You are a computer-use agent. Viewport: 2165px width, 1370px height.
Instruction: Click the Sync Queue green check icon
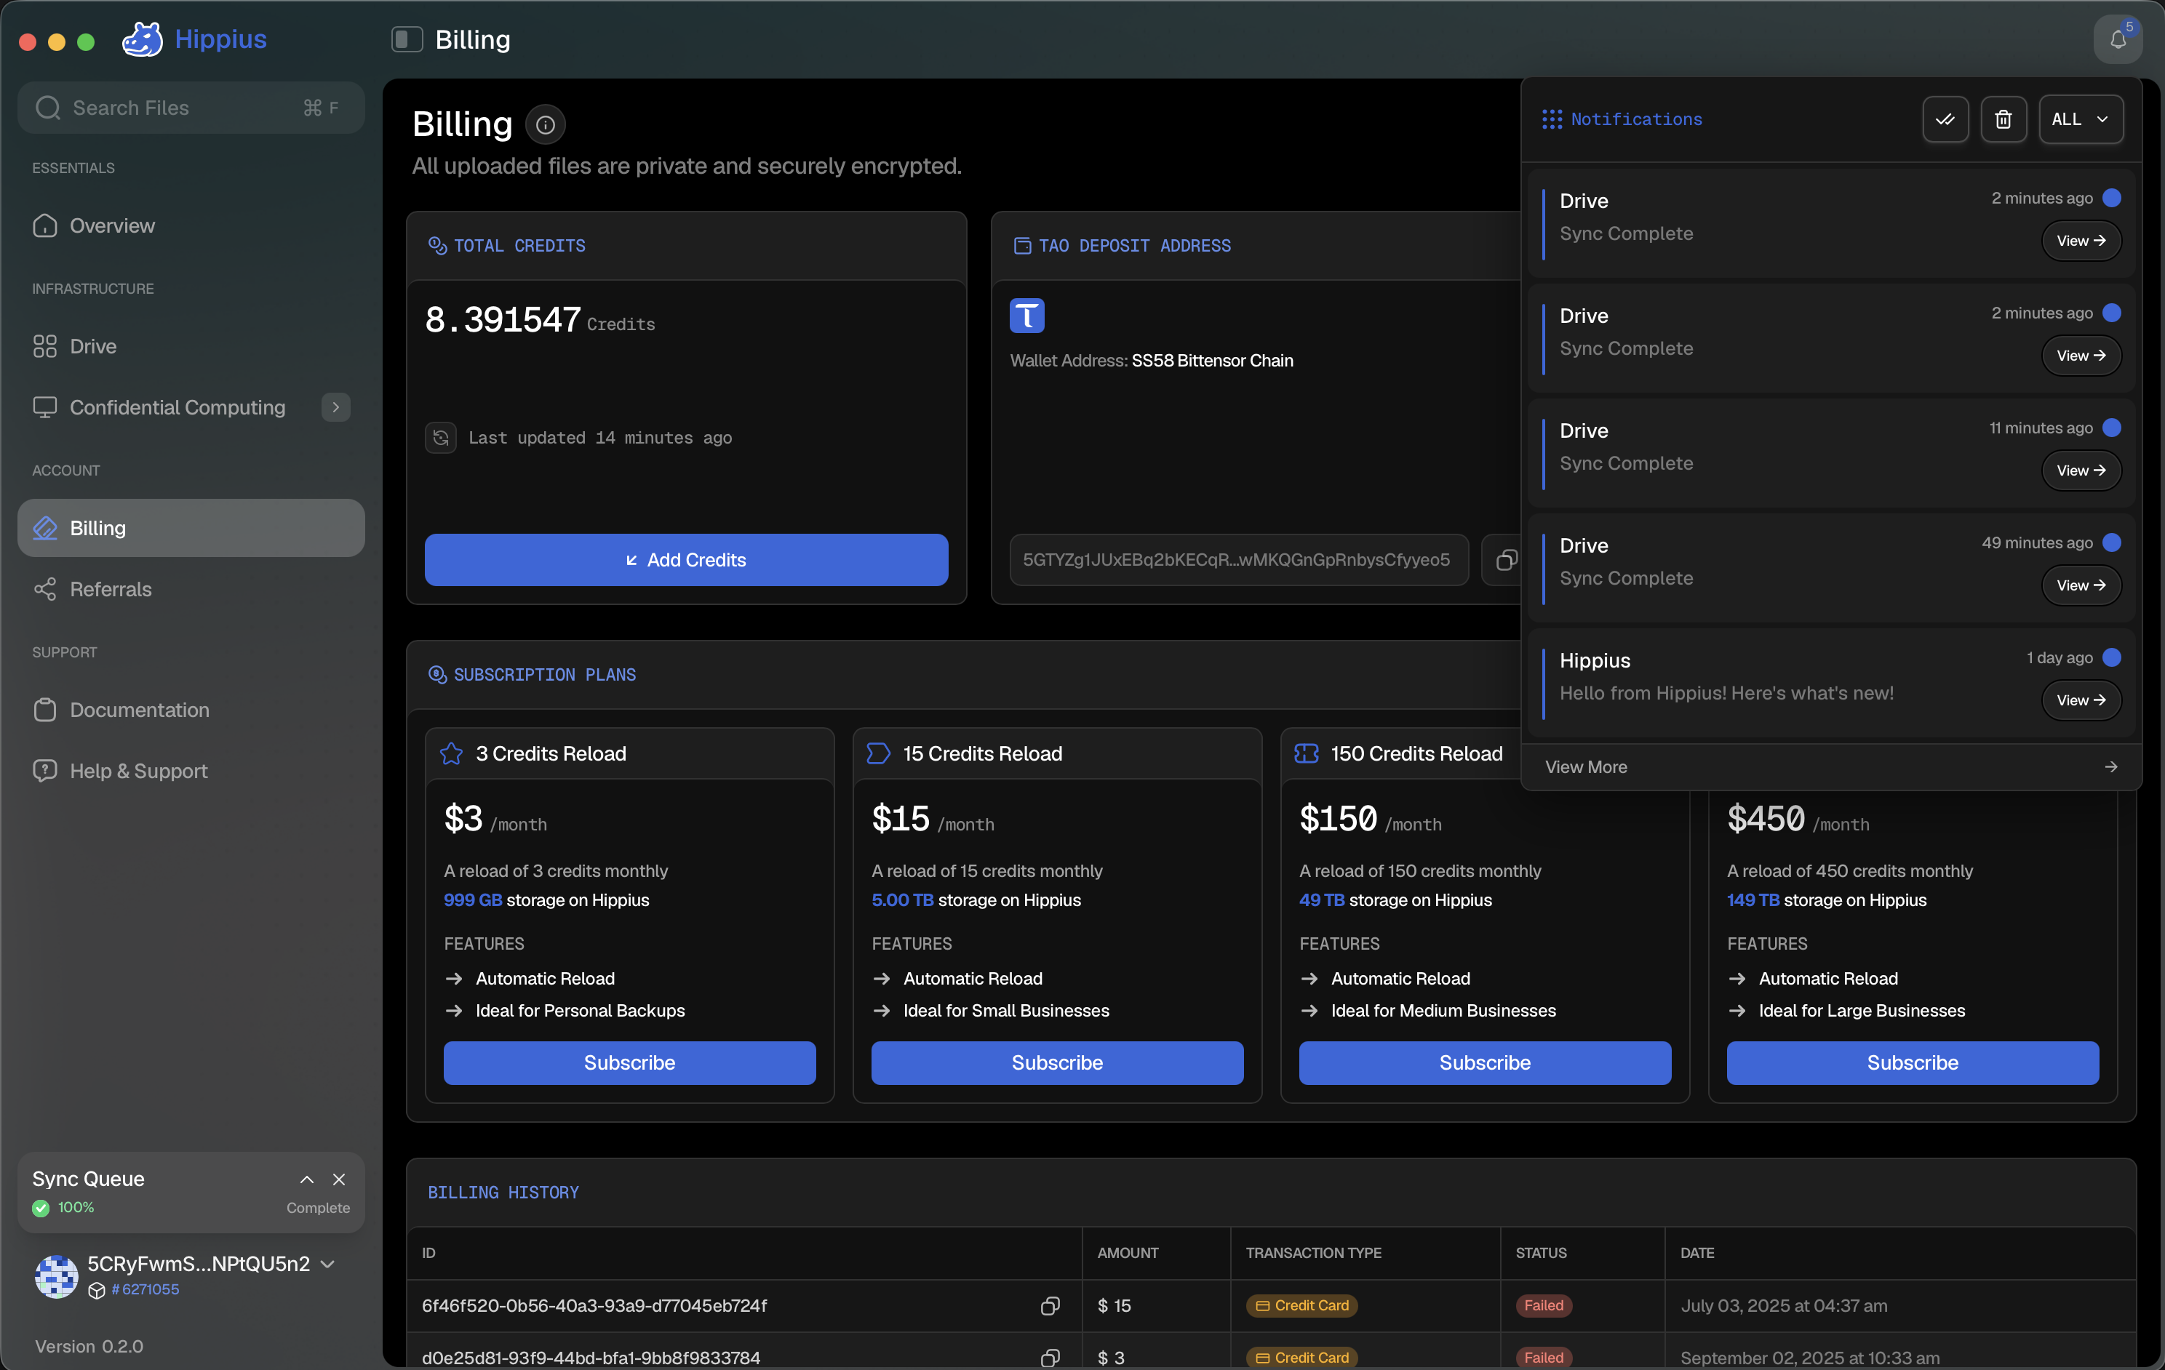point(41,1208)
